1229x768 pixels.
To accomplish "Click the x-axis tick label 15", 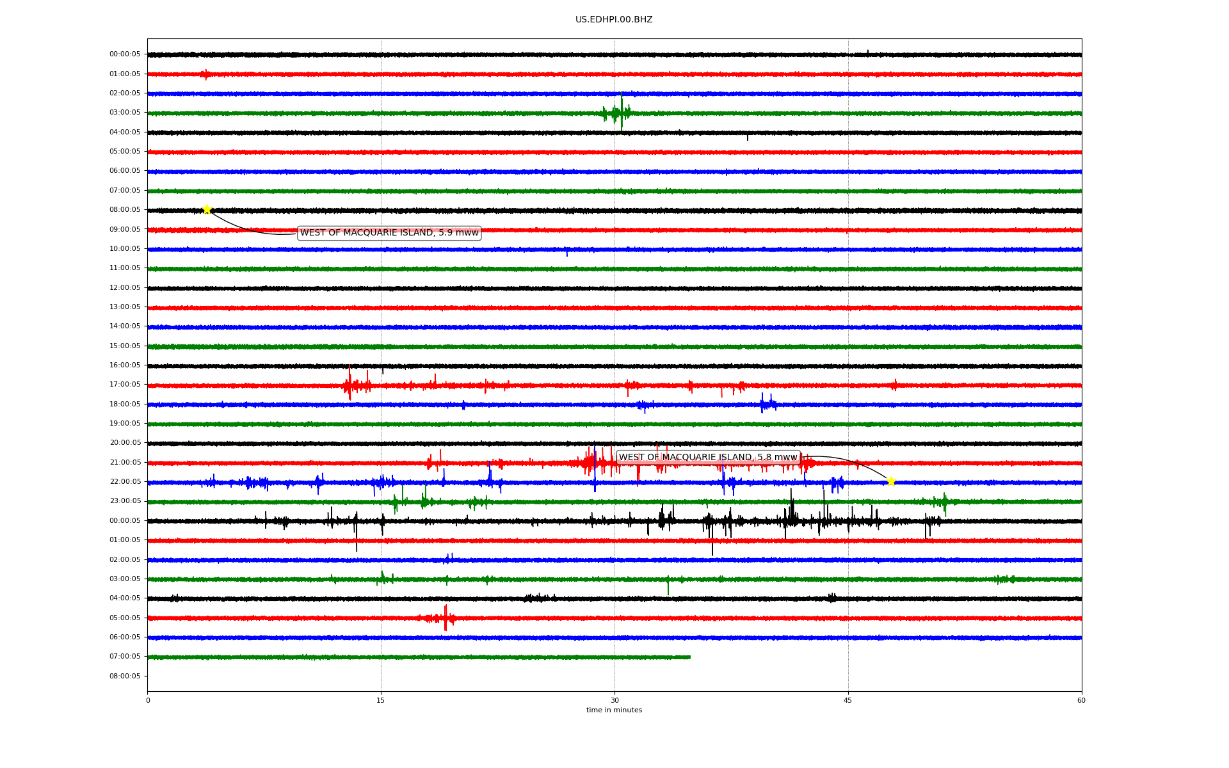I will pyautogui.click(x=381, y=700).
